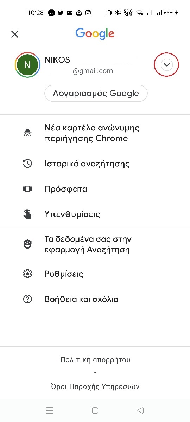Tap the privacy shield icon
190x422 pixels.
coord(27,244)
